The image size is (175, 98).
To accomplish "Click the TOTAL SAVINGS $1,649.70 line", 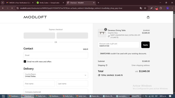I will [110, 75].
